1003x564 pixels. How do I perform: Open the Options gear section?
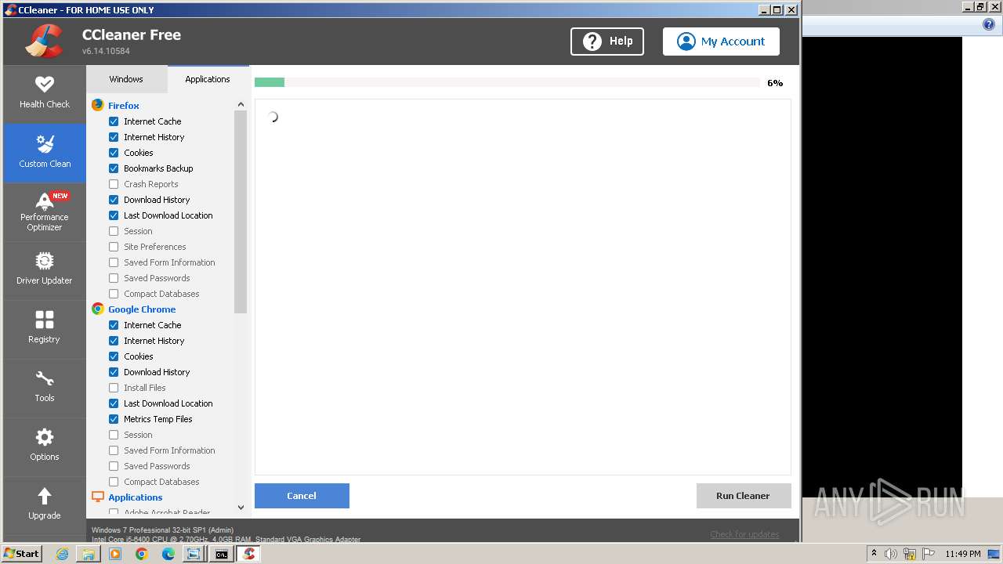coord(45,446)
